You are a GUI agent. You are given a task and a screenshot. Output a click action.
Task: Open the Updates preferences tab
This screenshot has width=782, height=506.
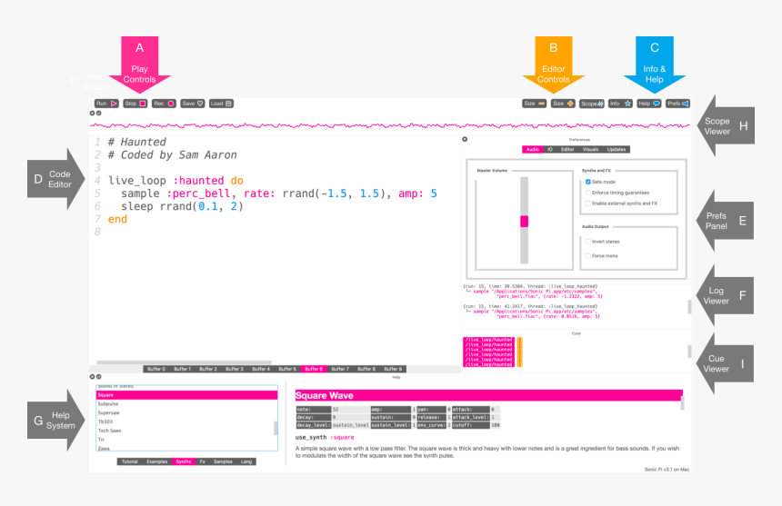[x=617, y=149]
